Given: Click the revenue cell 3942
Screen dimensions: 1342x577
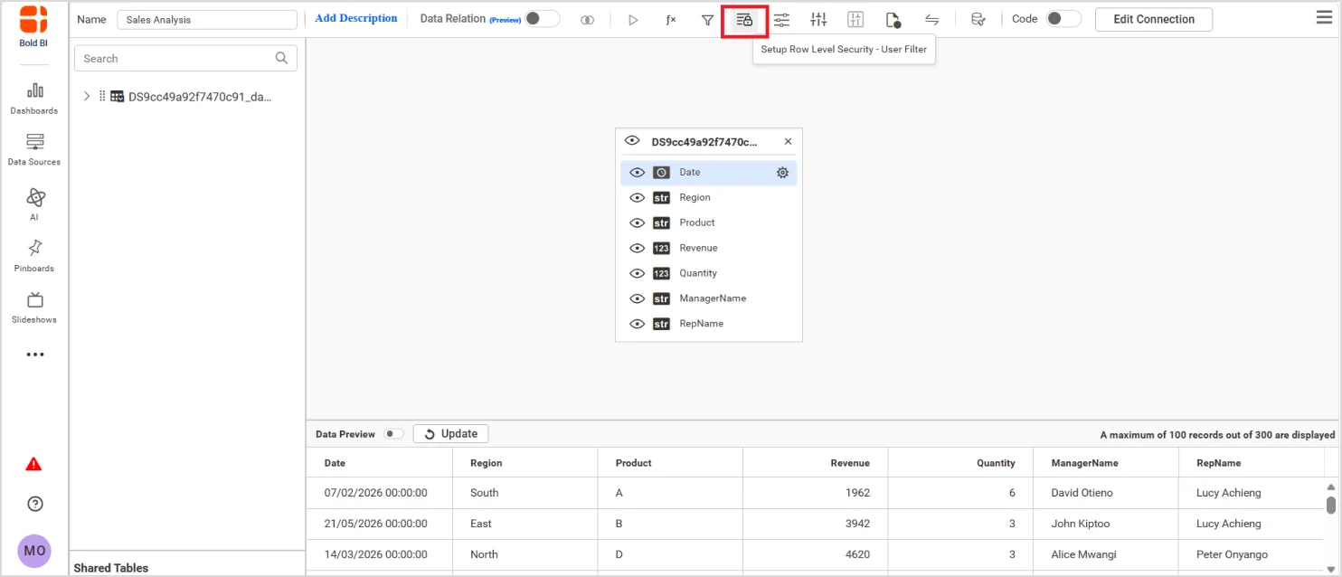Looking at the screenshot, I should point(816,524).
